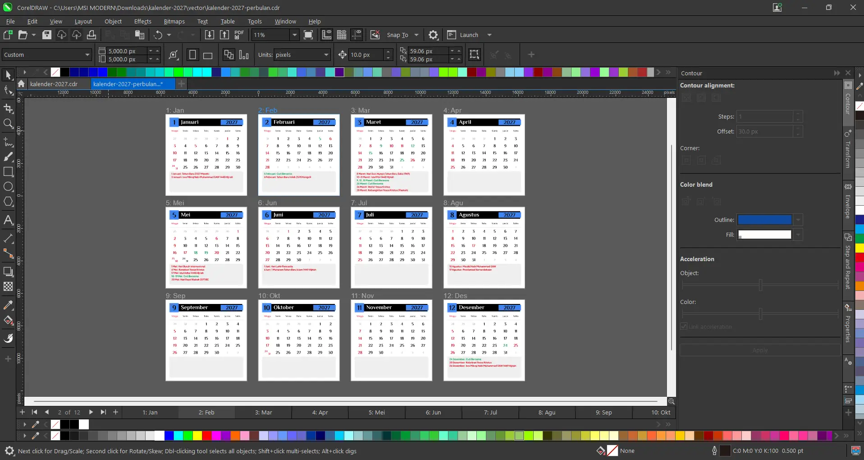Open the zoom level dropdown

(x=294, y=35)
